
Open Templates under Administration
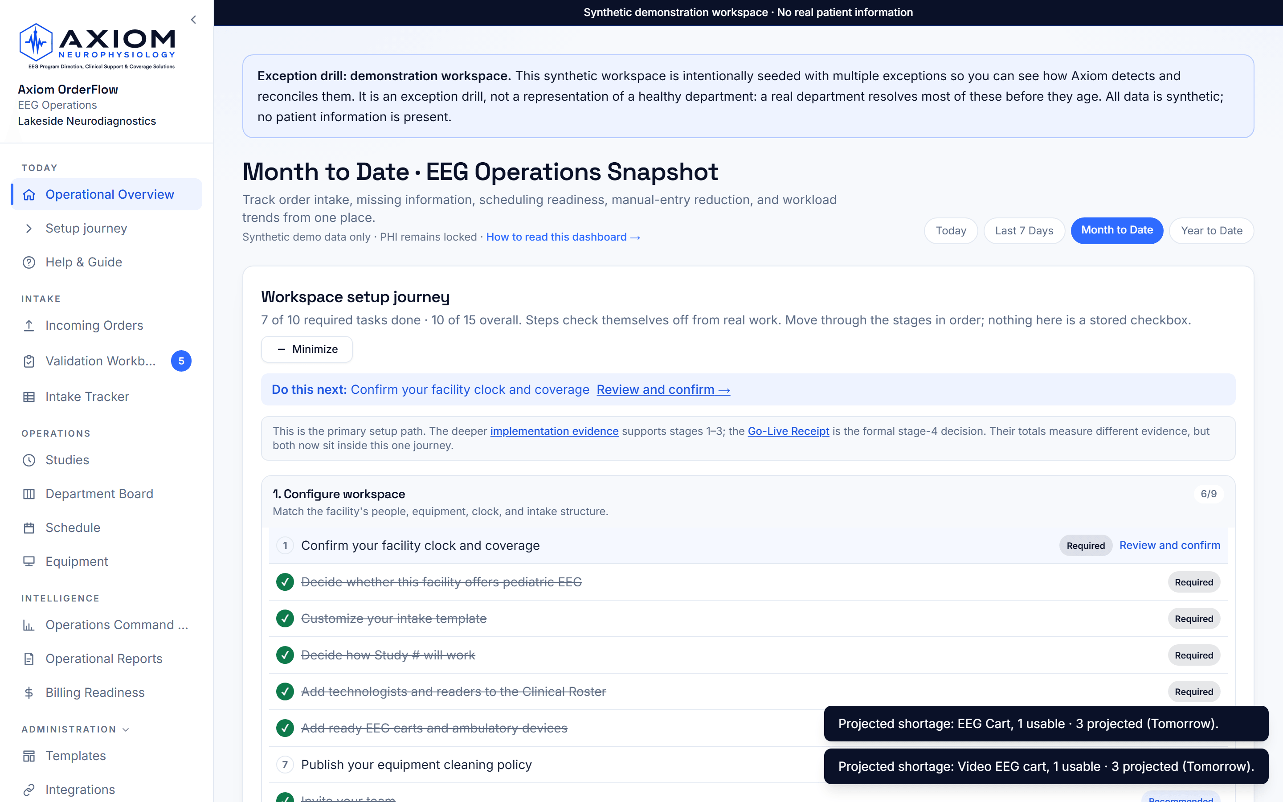click(106, 757)
